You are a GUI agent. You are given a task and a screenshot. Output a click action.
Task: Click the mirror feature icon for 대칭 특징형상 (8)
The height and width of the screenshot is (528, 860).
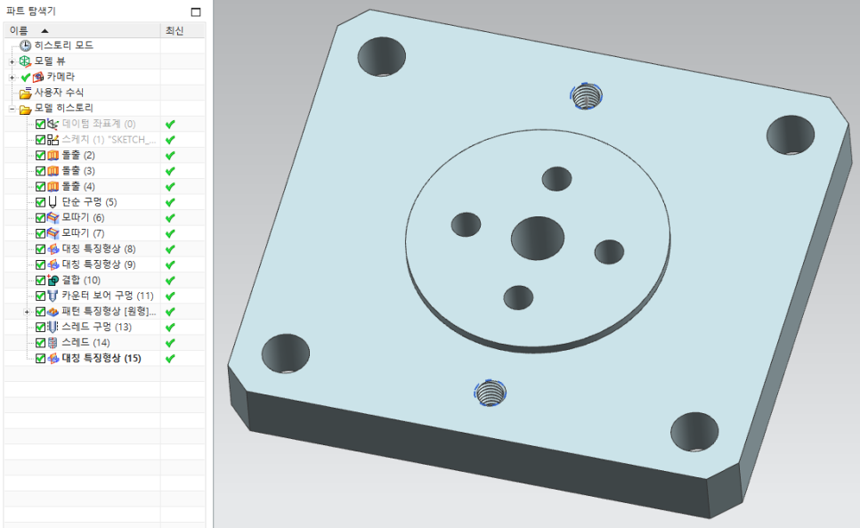tap(53, 249)
